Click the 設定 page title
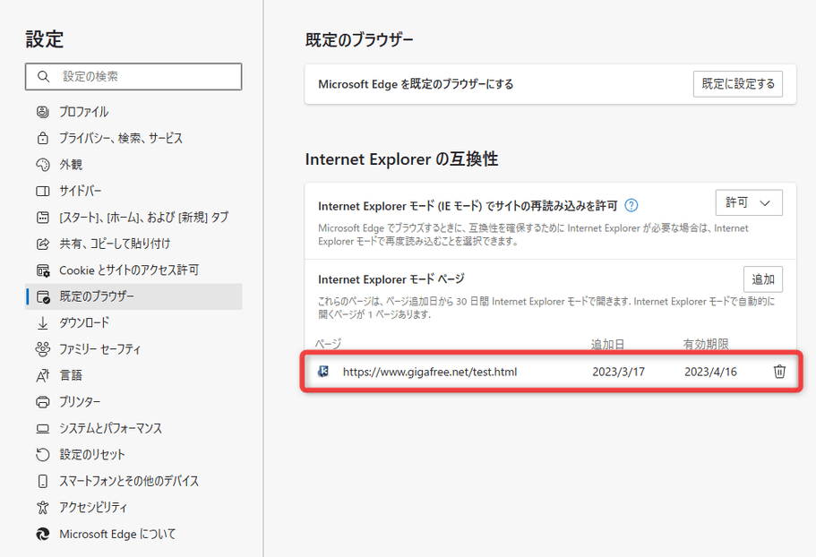The width and height of the screenshot is (816, 557). pos(44,39)
